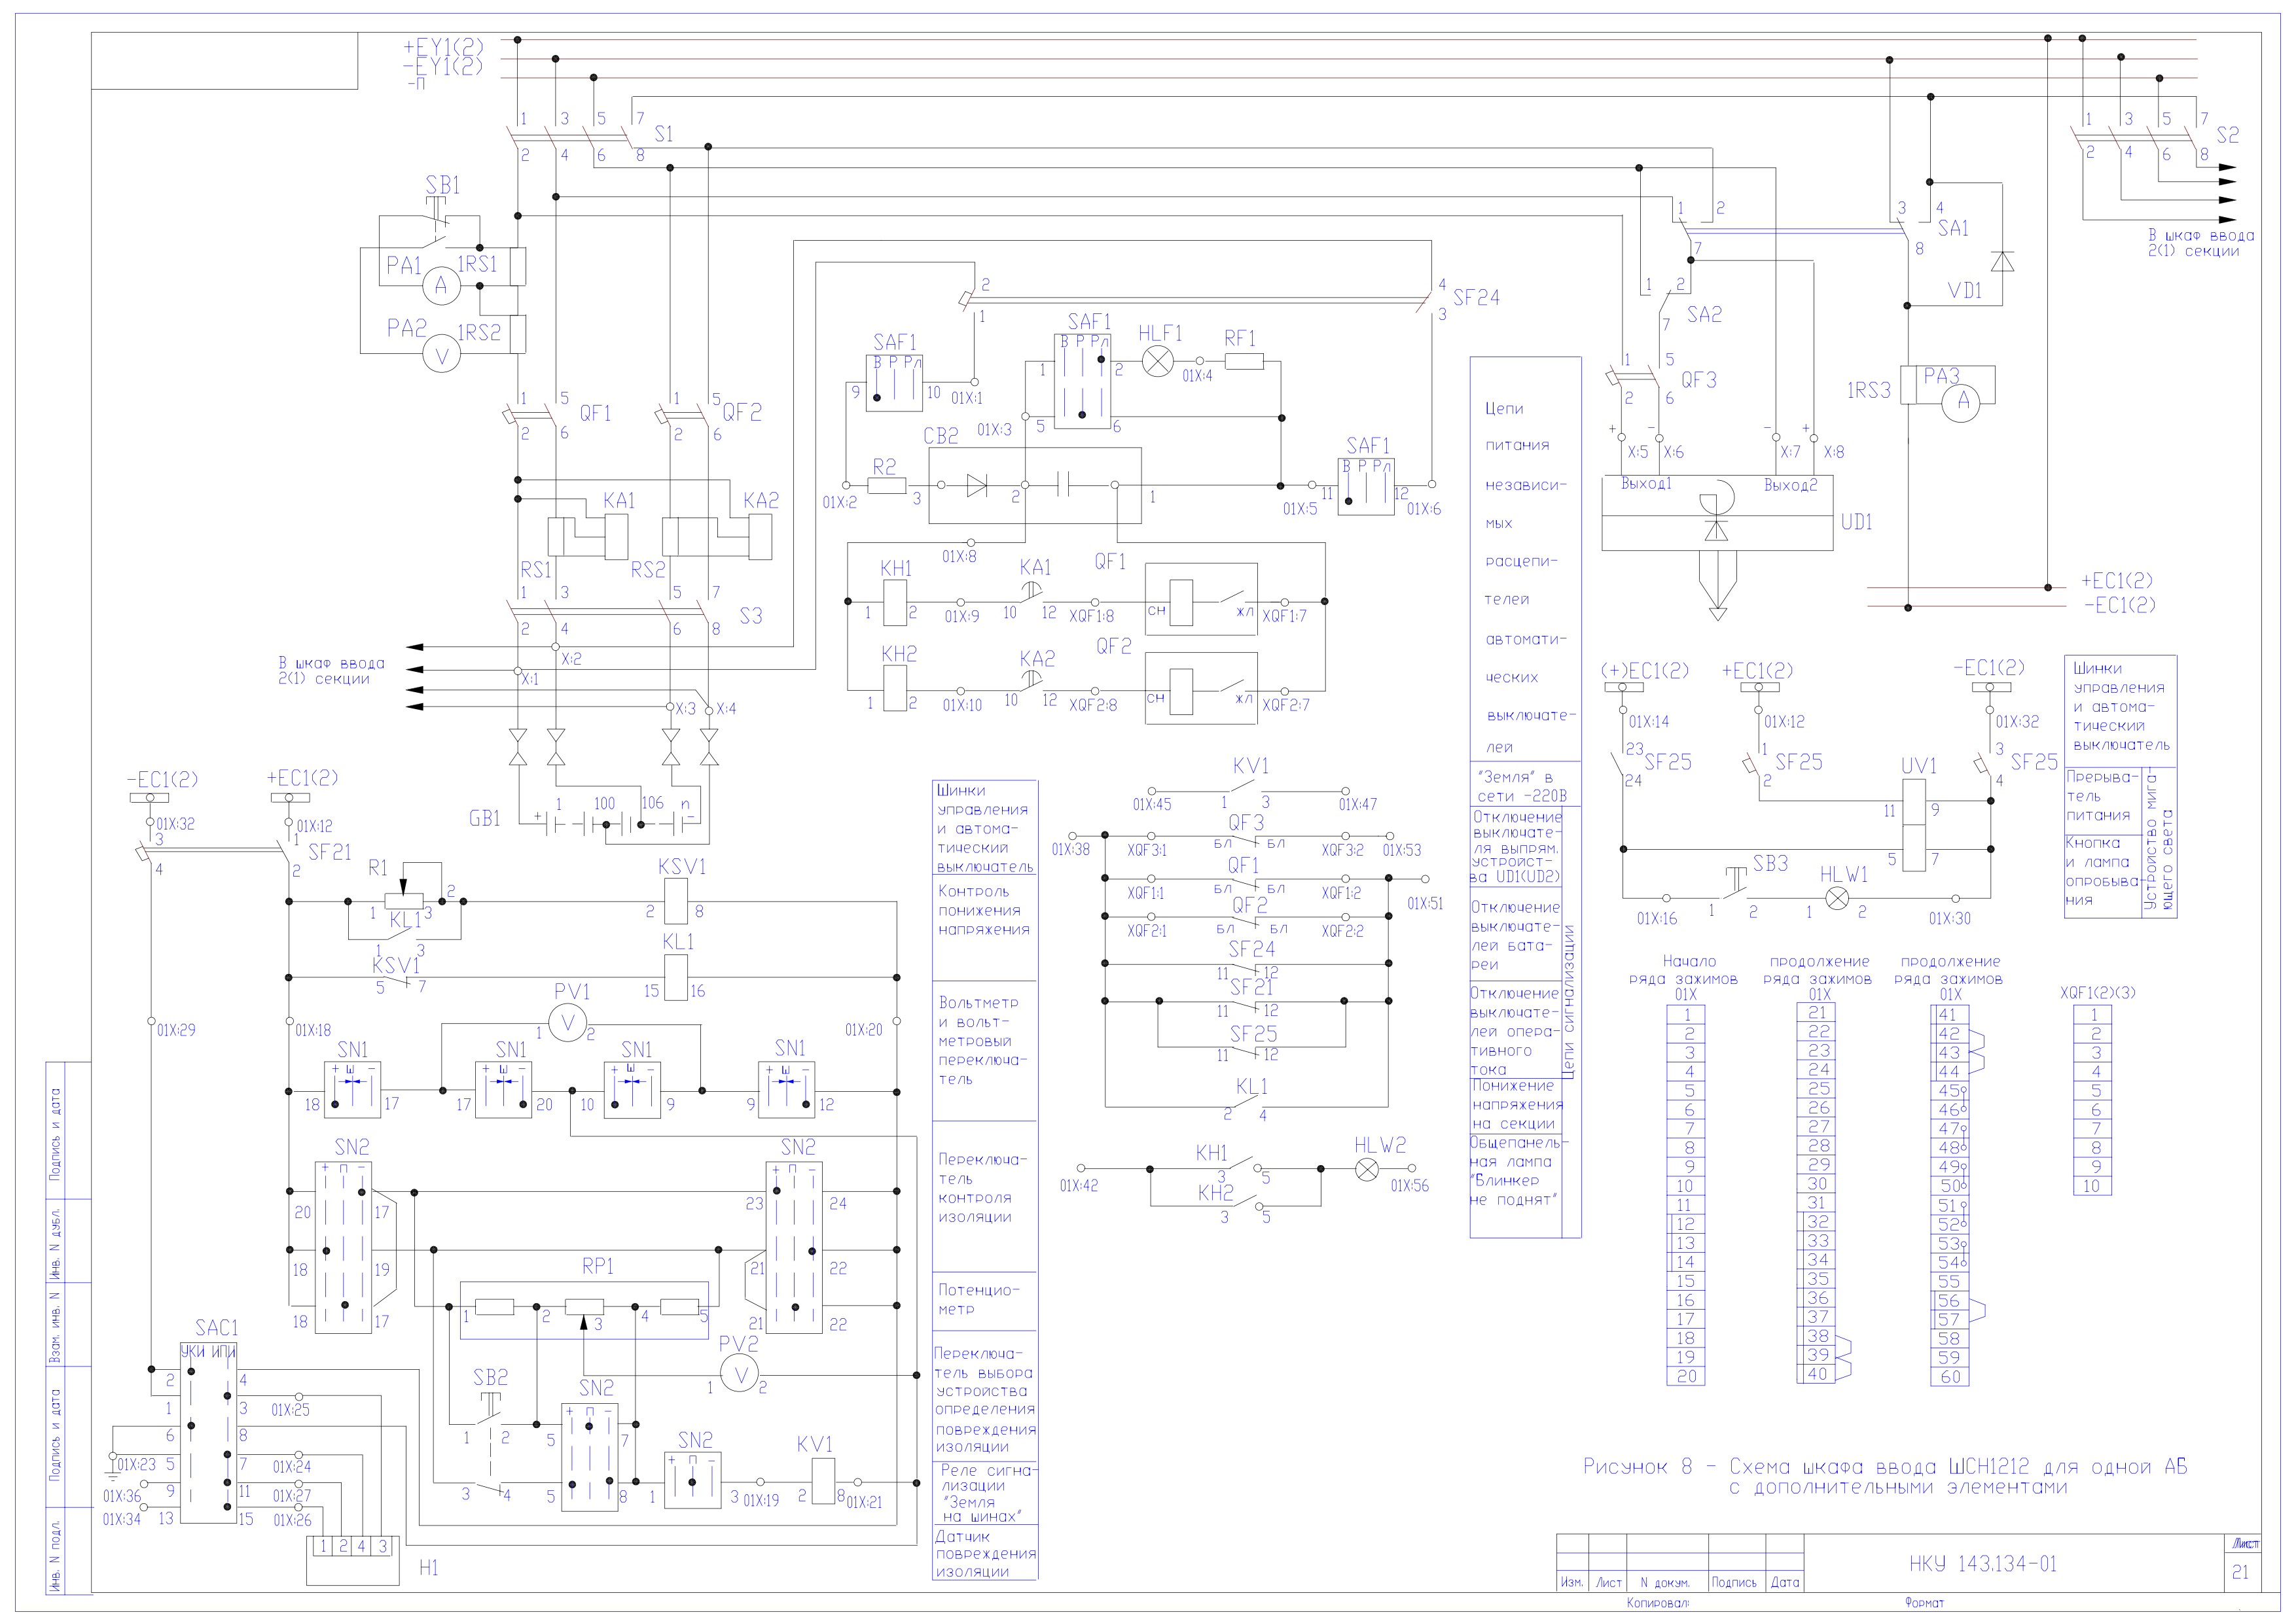
Task: Select the "Потенциометр" legend text
Action: (979, 1299)
